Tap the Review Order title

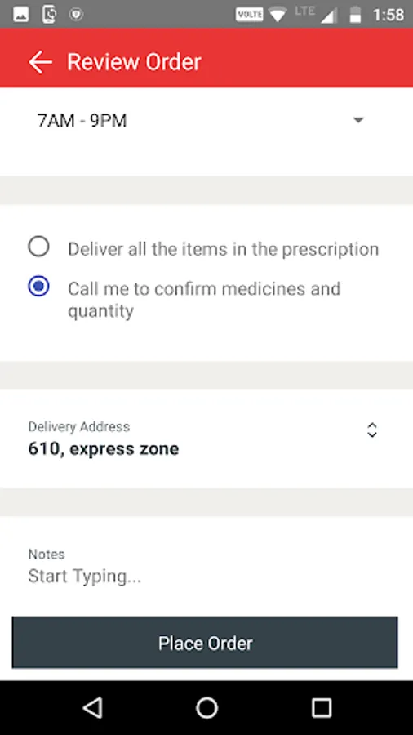pos(134,62)
